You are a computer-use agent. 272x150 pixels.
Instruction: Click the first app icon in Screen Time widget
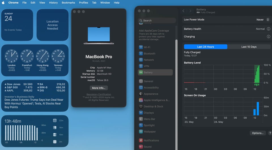(x=55, y=121)
